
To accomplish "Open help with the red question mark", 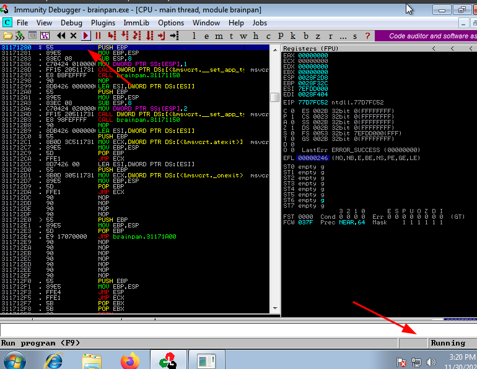I will pos(367,36).
